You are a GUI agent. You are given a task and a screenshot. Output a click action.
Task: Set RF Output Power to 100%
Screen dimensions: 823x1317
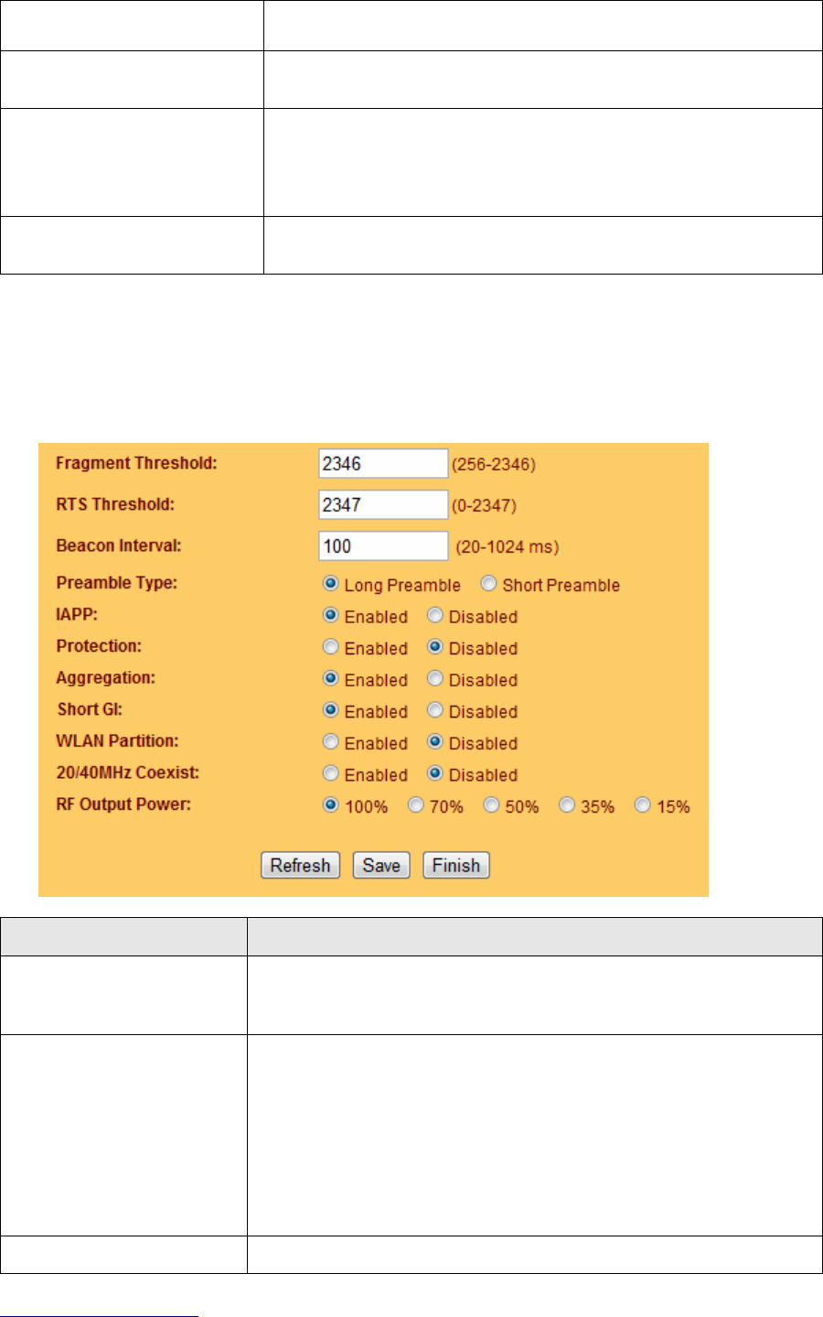[331, 805]
